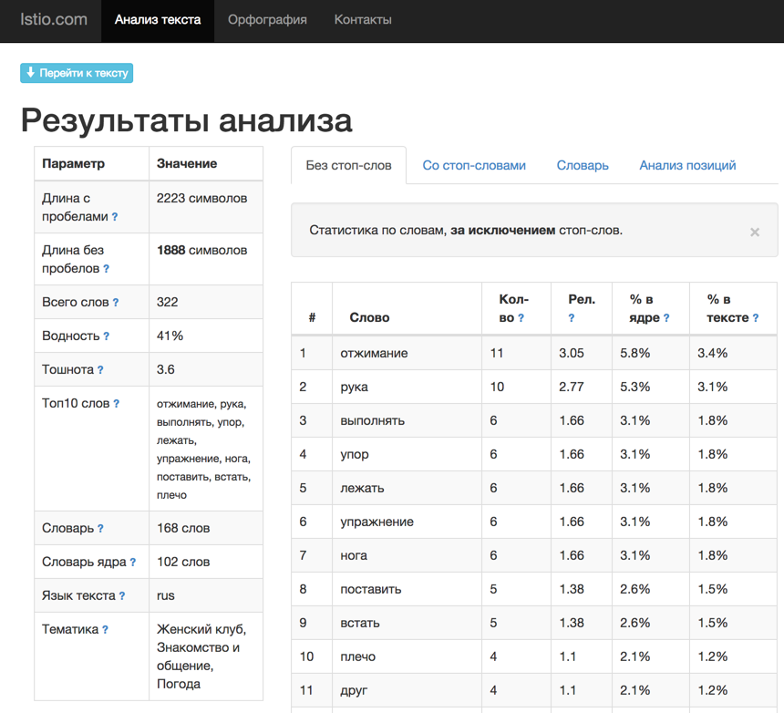
Task: Switch to Со стоп-словами tab
Action: click(474, 165)
